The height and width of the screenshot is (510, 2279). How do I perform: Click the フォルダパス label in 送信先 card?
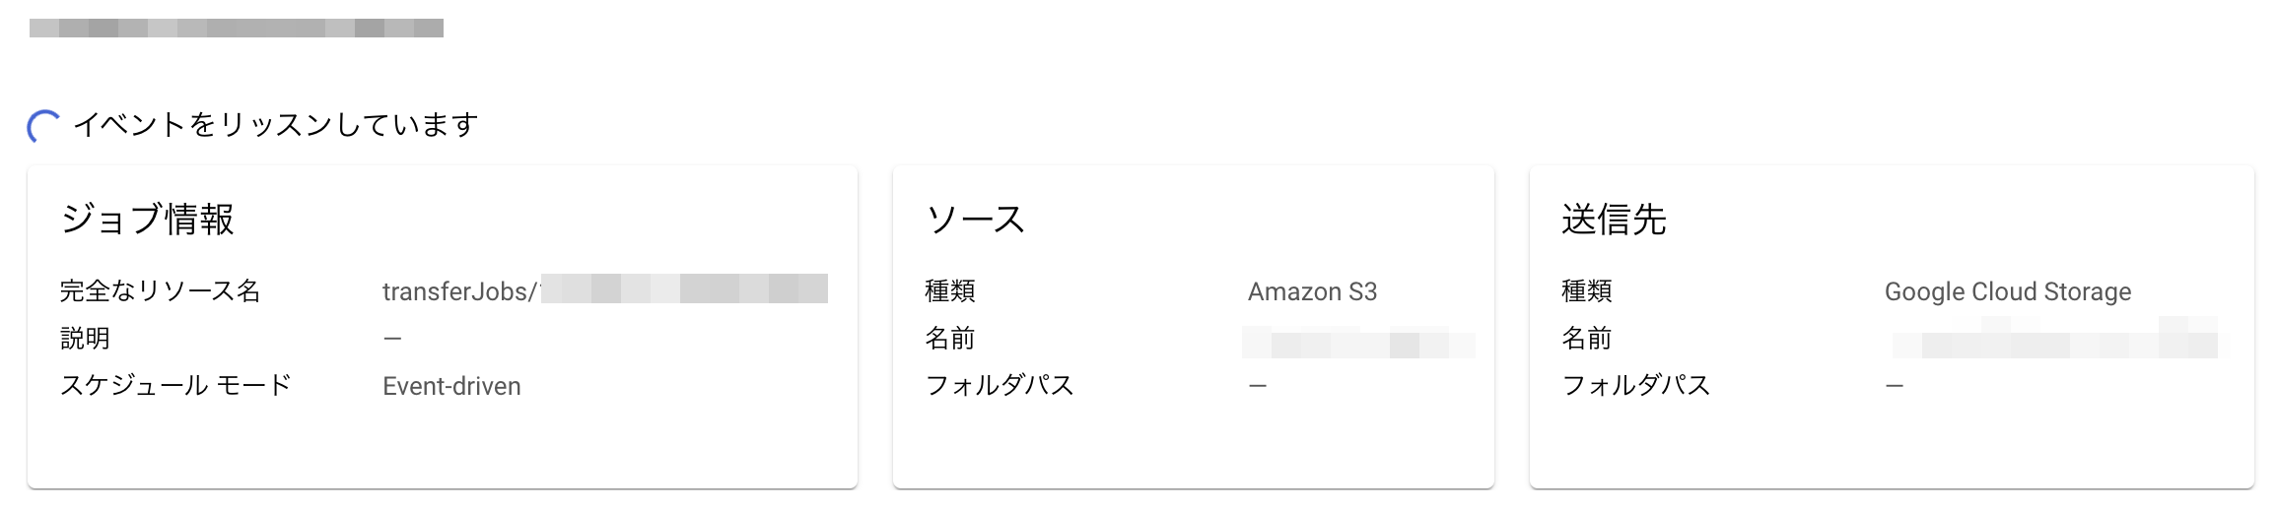(x=1635, y=385)
